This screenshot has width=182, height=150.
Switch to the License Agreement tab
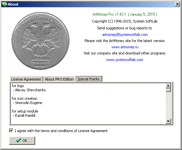[x=26, y=79]
